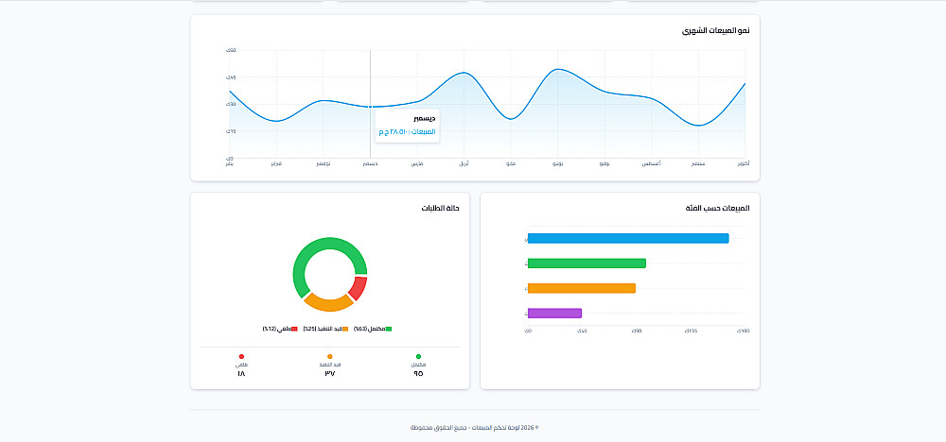
Task: Select the green bar in category sales chart
Action: pos(587,263)
